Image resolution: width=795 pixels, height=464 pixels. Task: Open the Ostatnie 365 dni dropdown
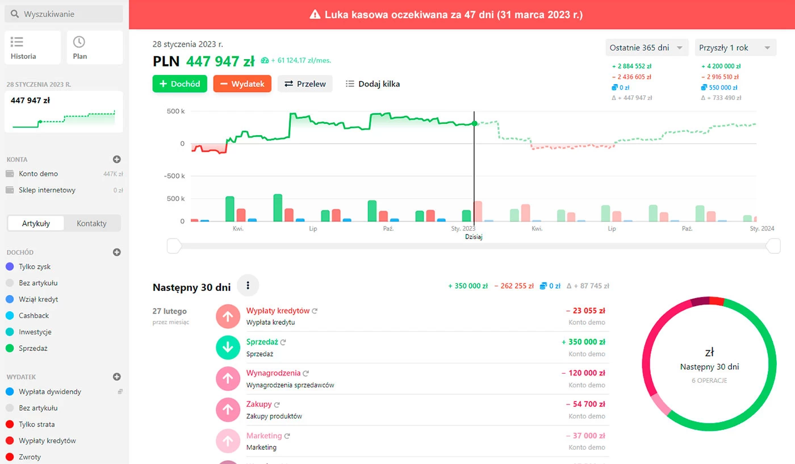647,48
